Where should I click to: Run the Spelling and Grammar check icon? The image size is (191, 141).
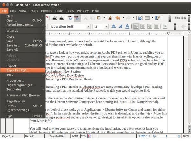(x=70, y=18)
